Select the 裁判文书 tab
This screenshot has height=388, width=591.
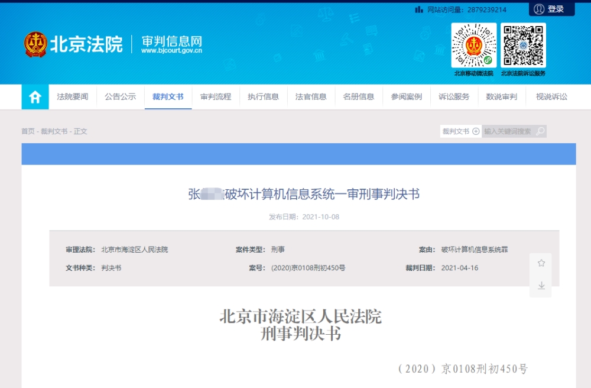[168, 97]
